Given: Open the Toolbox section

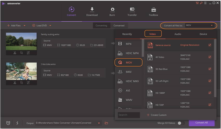Looking at the screenshot, I should coord(153,11).
